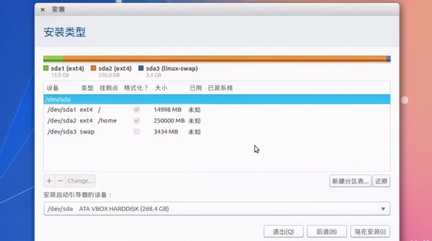This screenshot has width=432, height=241.
Task: Toggle format checkbox for /dev/sda1
Action: 137,110
